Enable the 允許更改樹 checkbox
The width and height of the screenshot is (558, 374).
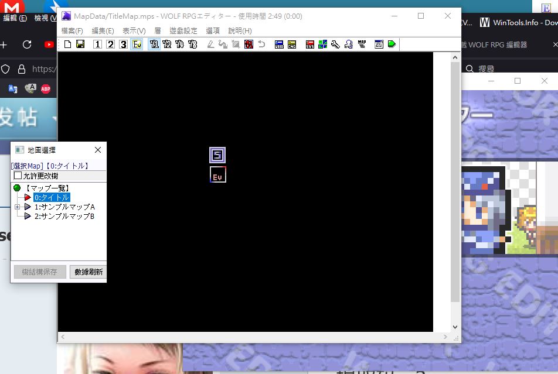coord(18,176)
